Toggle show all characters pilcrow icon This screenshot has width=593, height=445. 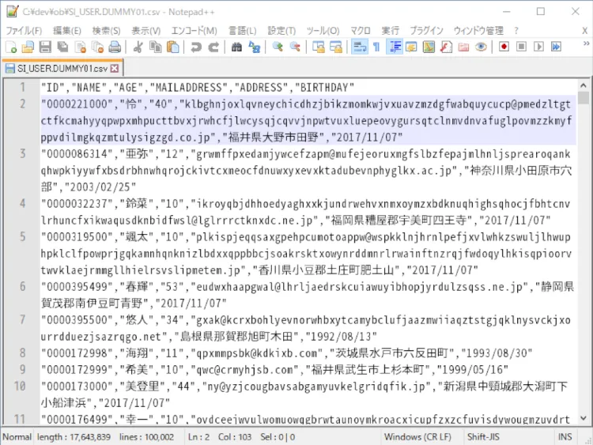[376, 47]
